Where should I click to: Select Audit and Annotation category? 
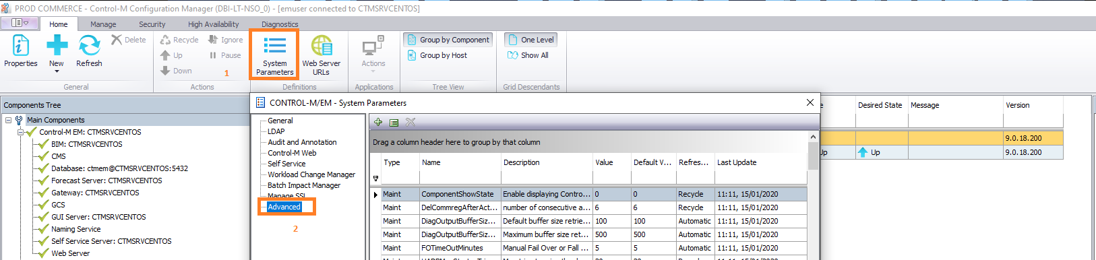(302, 142)
